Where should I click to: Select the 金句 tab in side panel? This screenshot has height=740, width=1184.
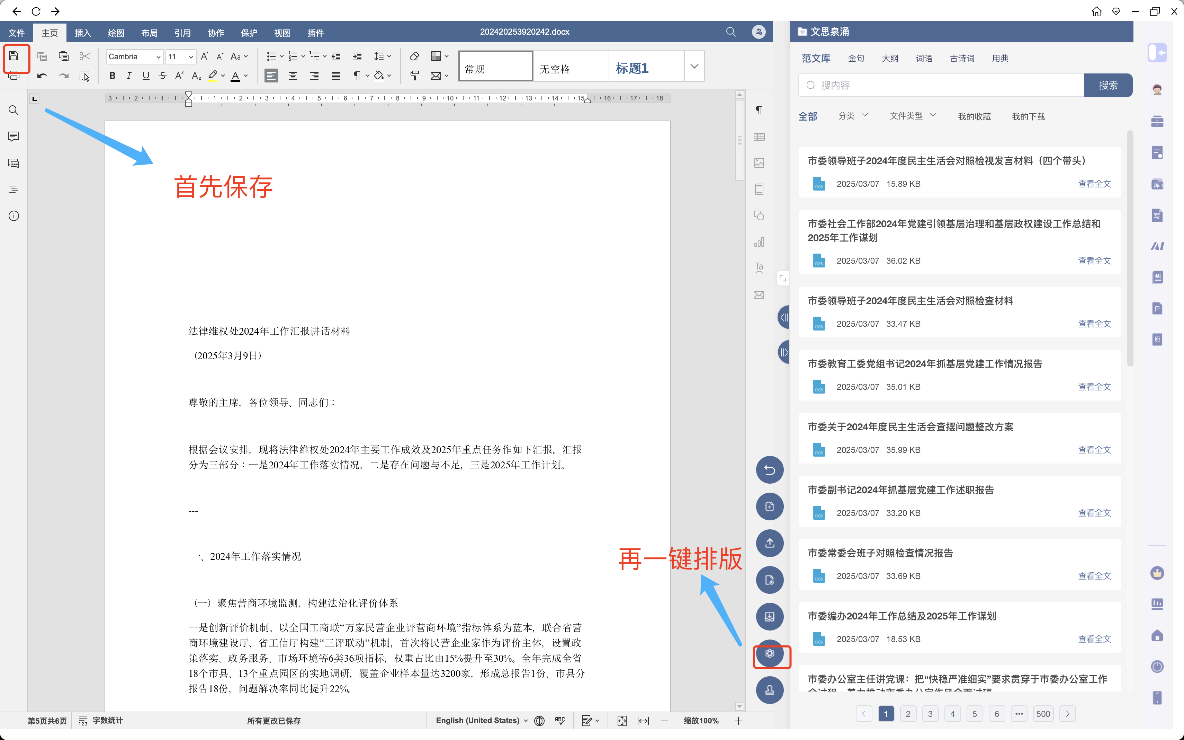click(x=855, y=58)
